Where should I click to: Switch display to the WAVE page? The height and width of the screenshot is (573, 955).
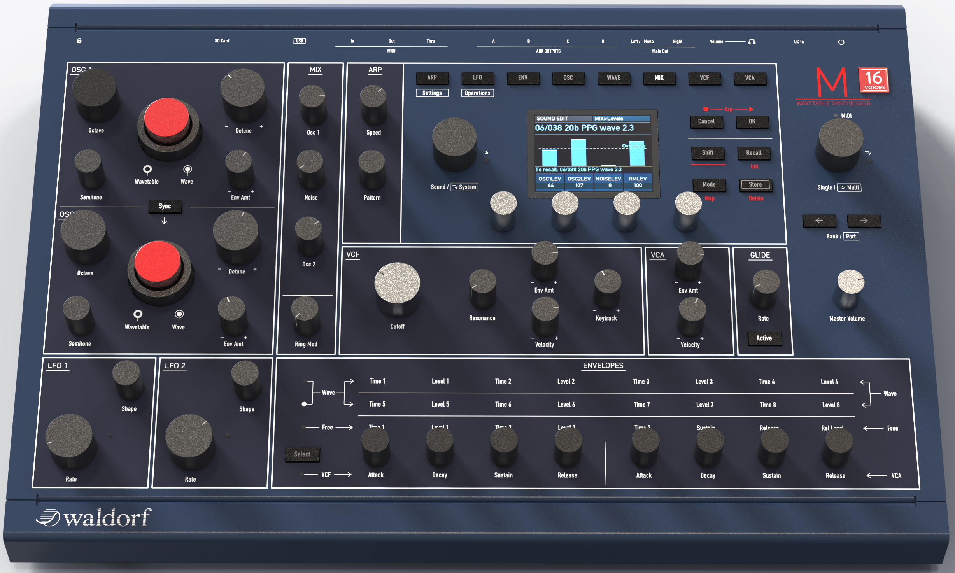click(x=613, y=78)
